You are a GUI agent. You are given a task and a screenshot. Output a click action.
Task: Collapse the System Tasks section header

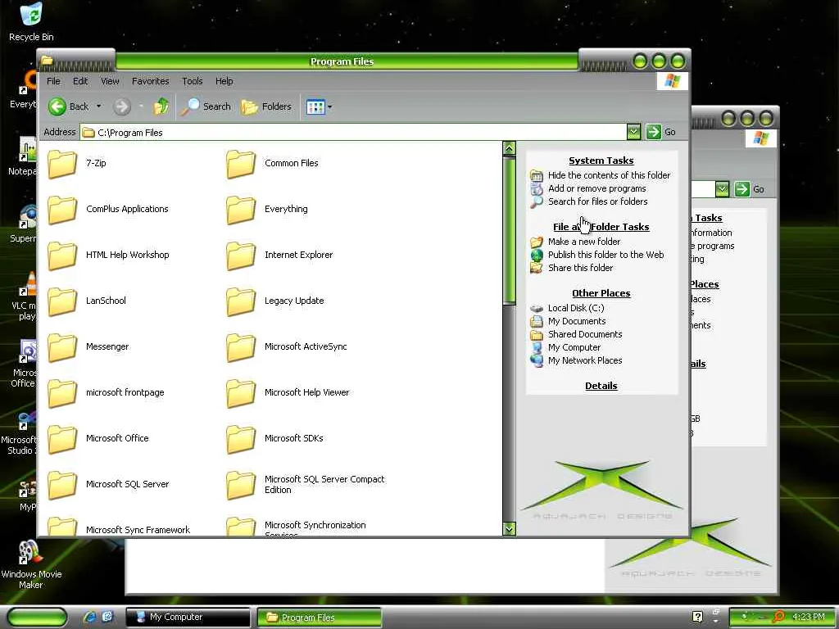click(x=601, y=161)
